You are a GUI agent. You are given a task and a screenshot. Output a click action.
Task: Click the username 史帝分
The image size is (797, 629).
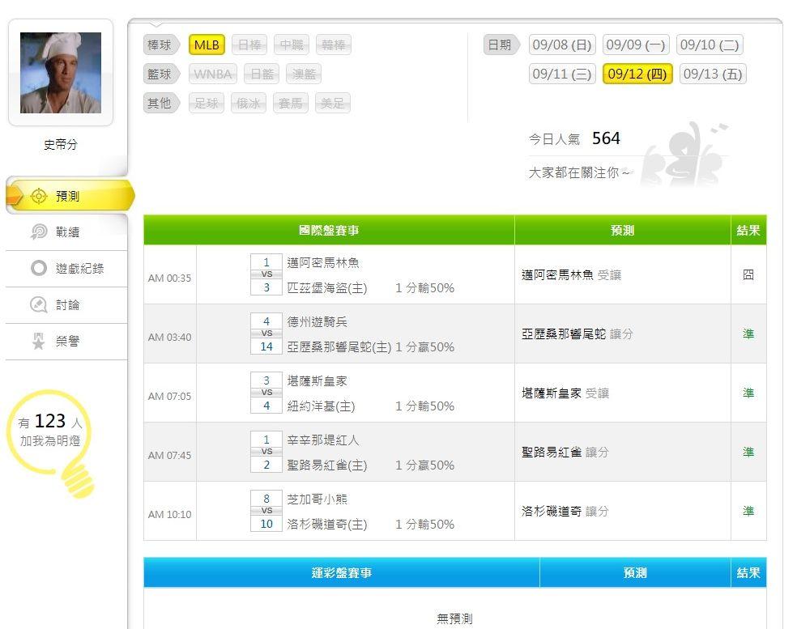pos(61,144)
